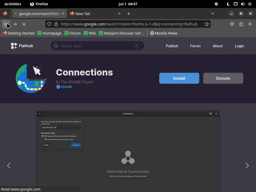256x192 pixels.
Task: Open the Publish page on Flathub
Action: coord(172,46)
